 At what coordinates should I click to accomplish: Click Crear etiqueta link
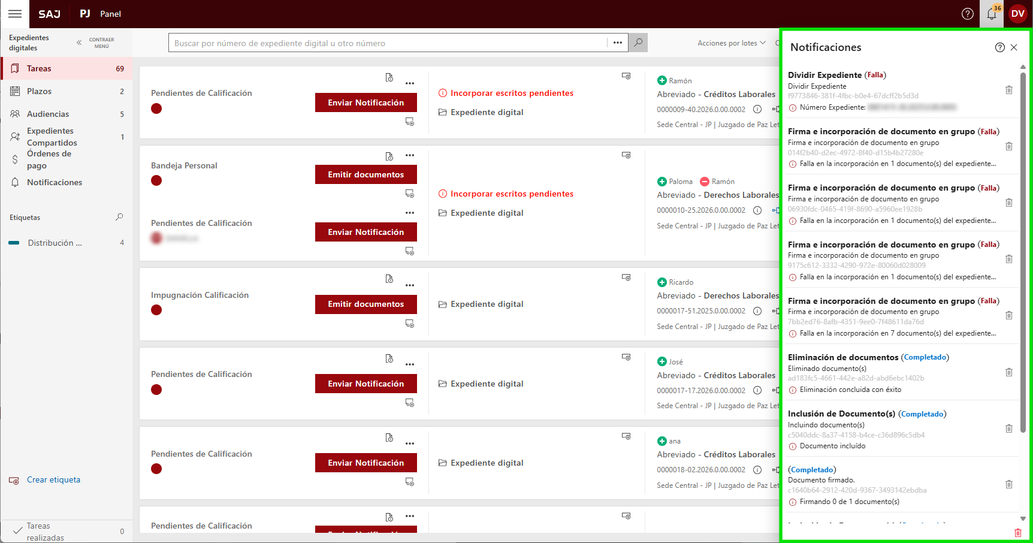pos(53,479)
